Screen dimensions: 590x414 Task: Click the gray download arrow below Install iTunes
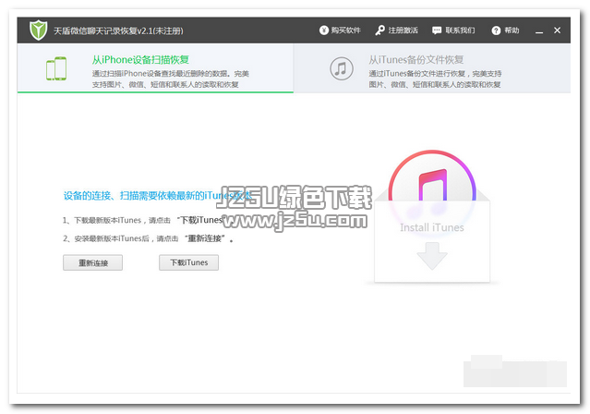(432, 256)
